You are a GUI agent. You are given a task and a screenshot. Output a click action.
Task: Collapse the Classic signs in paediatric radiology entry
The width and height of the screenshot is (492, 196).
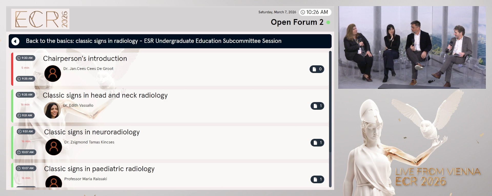(x=100, y=169)
